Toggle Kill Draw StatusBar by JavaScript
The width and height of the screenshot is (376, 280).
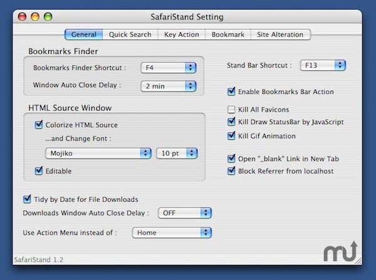231,122
